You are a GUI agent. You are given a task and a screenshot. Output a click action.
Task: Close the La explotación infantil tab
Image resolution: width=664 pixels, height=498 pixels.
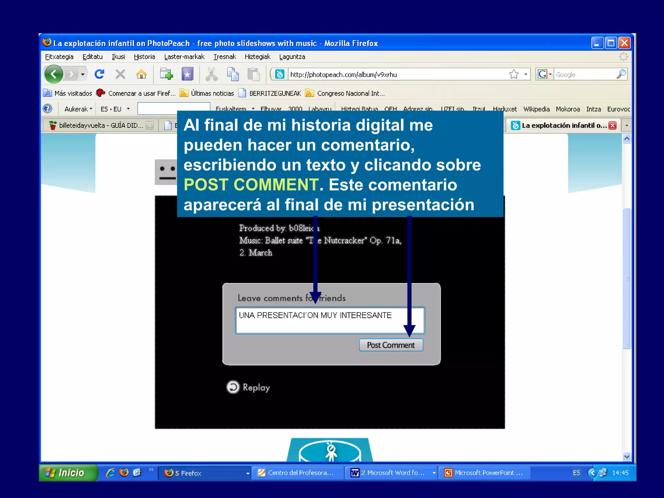click(612, 125)
